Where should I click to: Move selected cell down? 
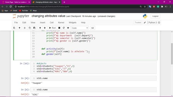[45, 28]
